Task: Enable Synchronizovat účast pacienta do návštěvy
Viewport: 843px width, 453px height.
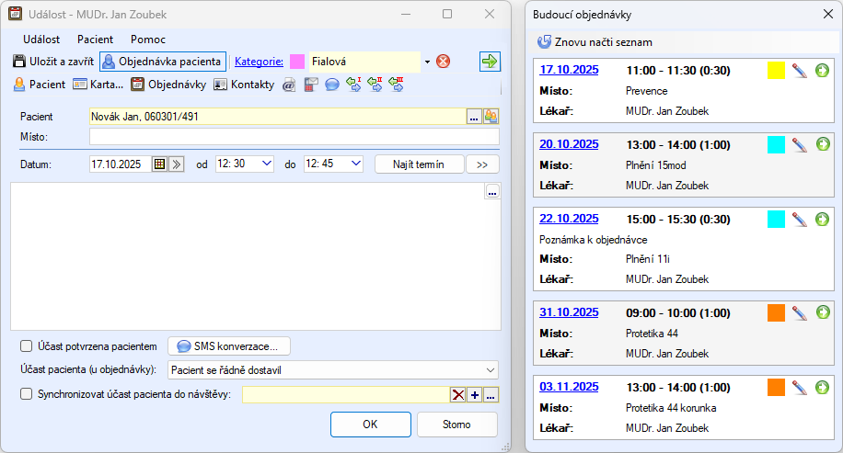Action: tap(27, 393)
